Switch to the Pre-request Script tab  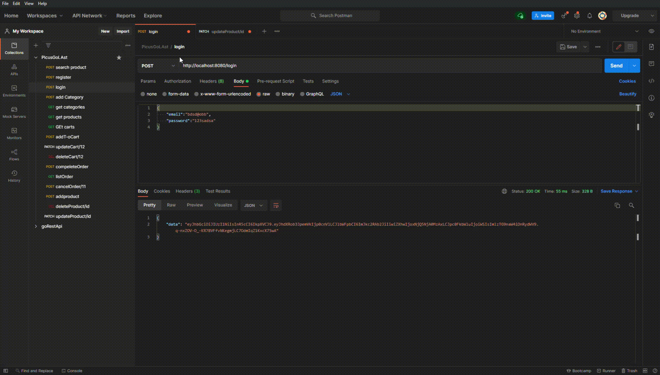(275, 81)
